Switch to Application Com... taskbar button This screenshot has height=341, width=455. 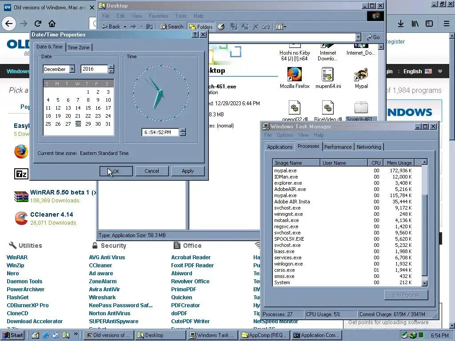tap(317, 335)
